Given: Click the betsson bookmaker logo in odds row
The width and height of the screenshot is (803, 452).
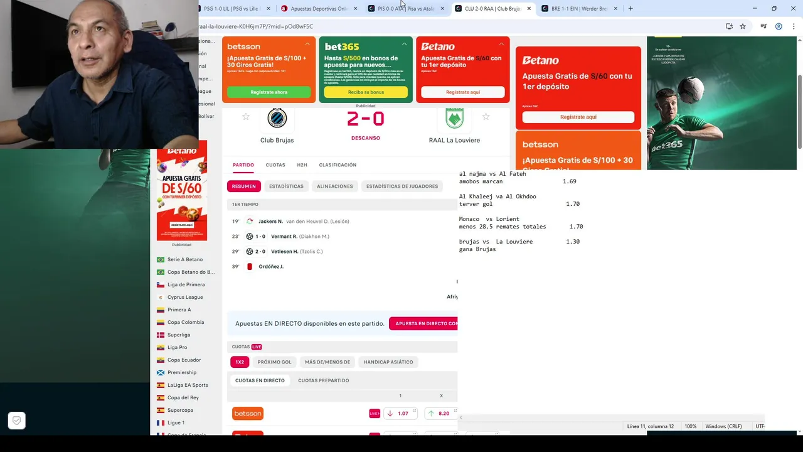Looking at the screenshot, I should [248, 414].
